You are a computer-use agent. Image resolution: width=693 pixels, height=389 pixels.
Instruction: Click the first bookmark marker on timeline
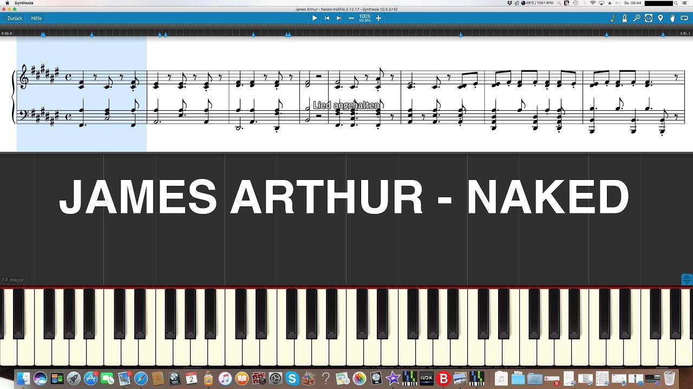coord(43,35)
